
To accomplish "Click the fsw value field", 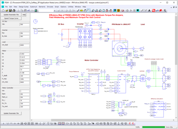I will 24,33.
